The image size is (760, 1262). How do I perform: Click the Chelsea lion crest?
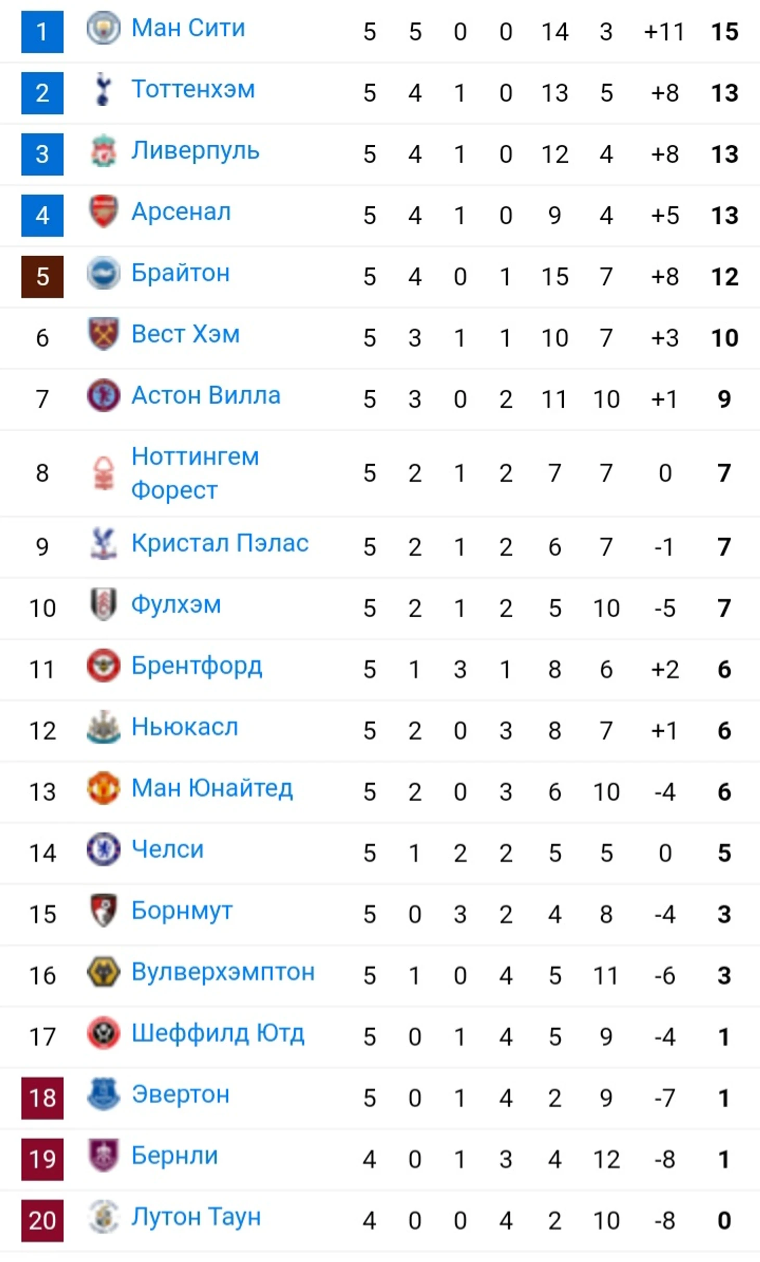(x=103, y=849)
